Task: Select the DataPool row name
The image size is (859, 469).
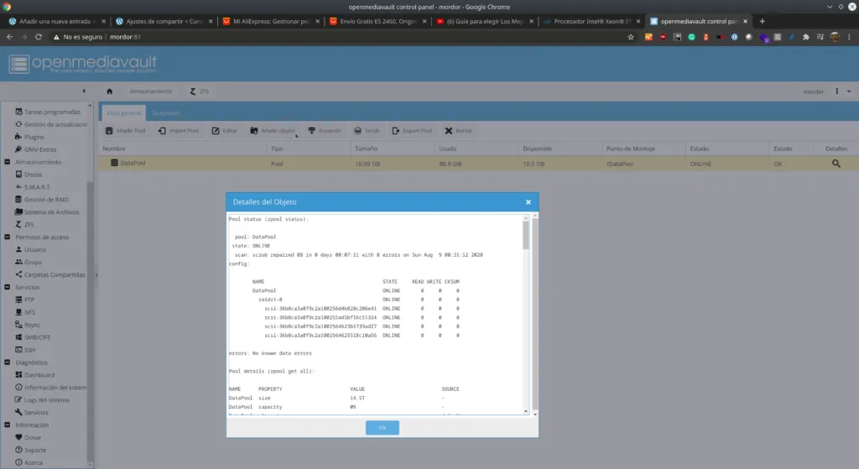Action: point(133,164)
